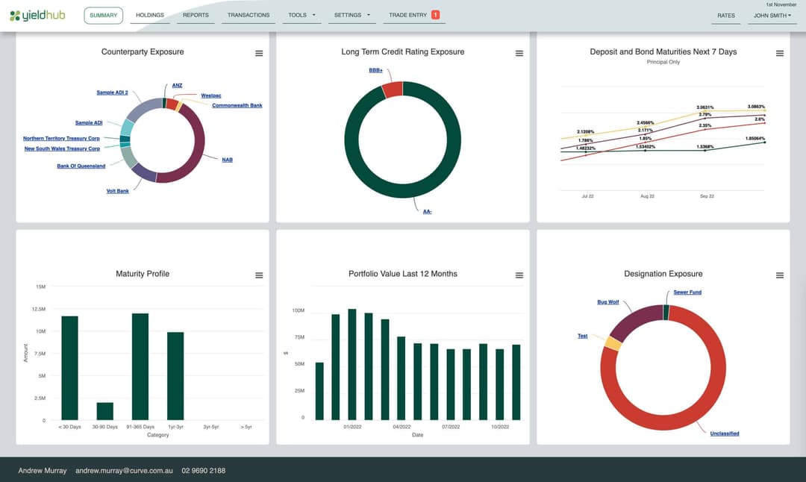Expand the Settings dropdown menu

pos(352,15)
